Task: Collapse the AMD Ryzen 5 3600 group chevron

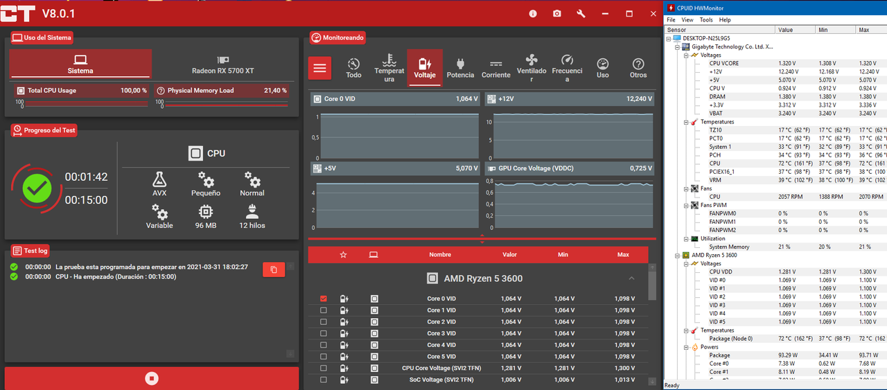Action: tap(631, 278)
